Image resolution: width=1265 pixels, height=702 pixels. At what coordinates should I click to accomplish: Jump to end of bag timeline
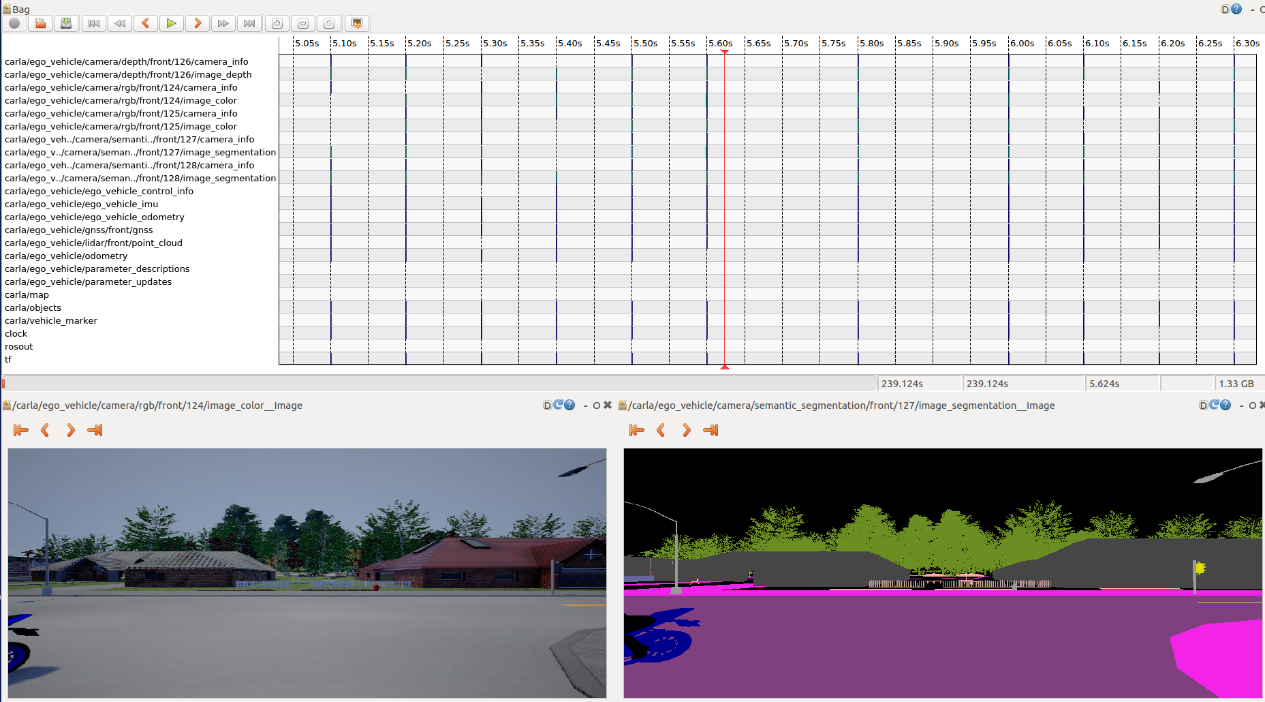(x=249, y=23)
